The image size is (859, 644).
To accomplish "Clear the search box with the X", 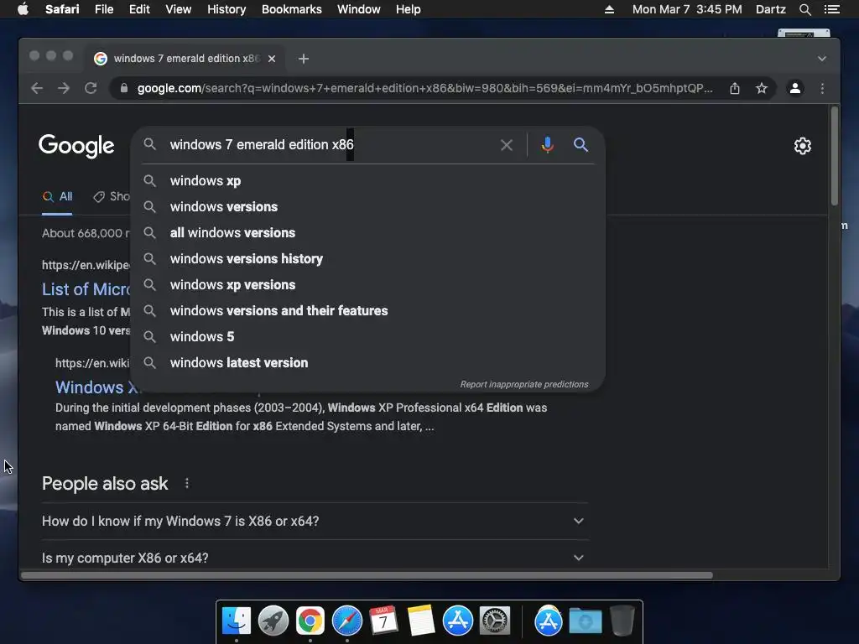I will pyautogui.click(x=507, y=145).
